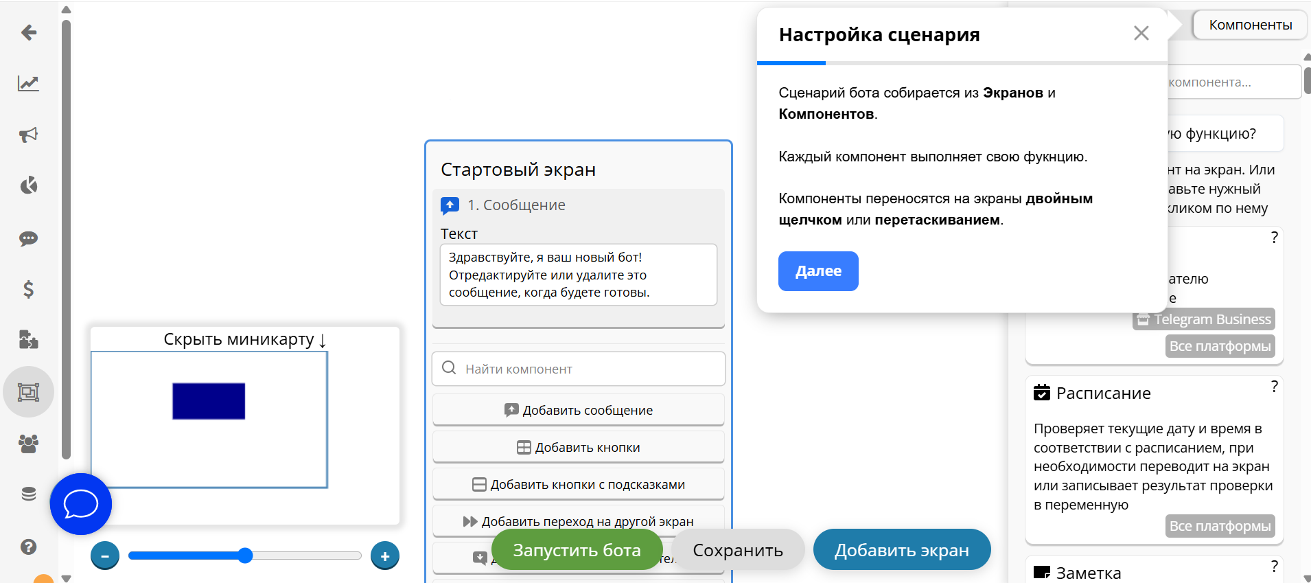Click the 'Telegram Business' platform tag
1311x583 pixels.
[1204, 319]
